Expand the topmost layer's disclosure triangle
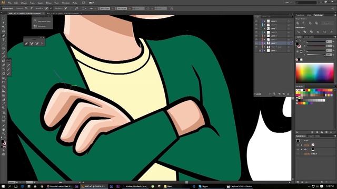Viewport: 337px width, 189px height. (264, 21)
